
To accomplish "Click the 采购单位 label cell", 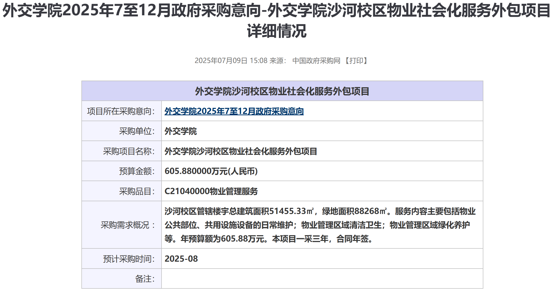I will pyautogui.click(x=137, y=131).
